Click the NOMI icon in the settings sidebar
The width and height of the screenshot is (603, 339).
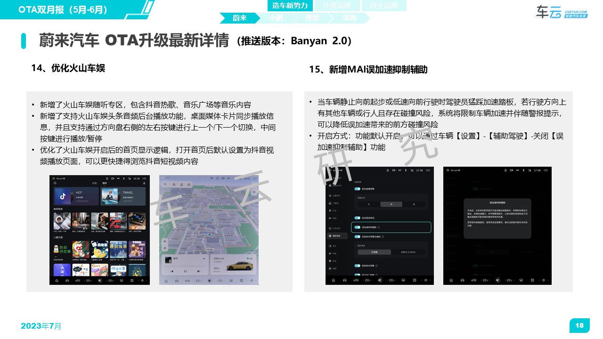pos(330,186)
